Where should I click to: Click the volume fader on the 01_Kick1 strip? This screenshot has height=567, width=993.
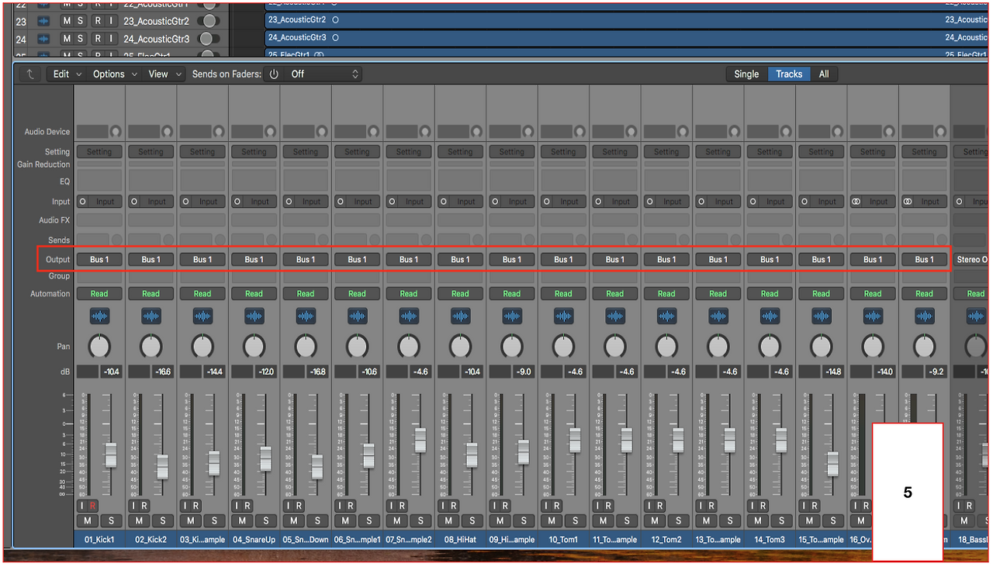110,455
